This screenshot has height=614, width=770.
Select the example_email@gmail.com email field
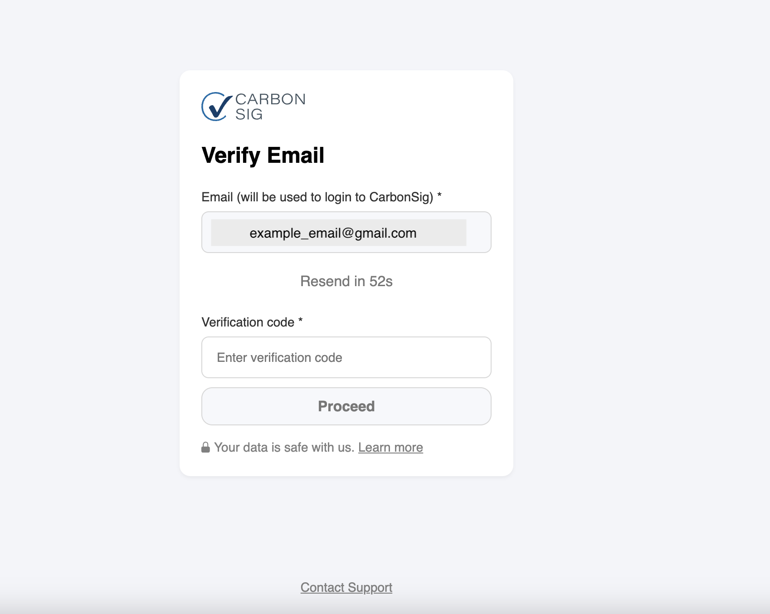pos(346,232)
